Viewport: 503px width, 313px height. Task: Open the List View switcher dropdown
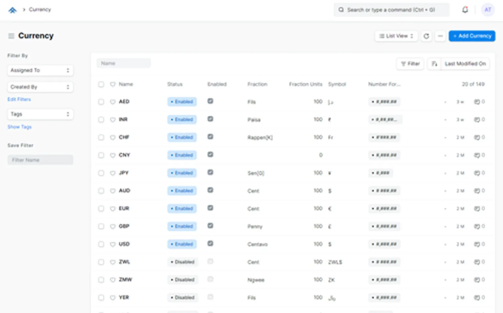point(396,36)
